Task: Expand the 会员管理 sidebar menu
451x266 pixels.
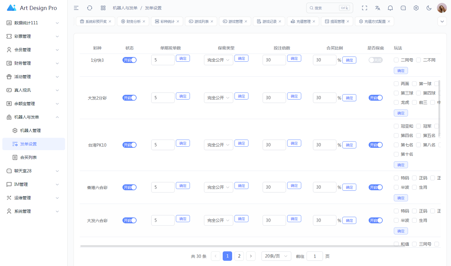Action: click(33, 50)
